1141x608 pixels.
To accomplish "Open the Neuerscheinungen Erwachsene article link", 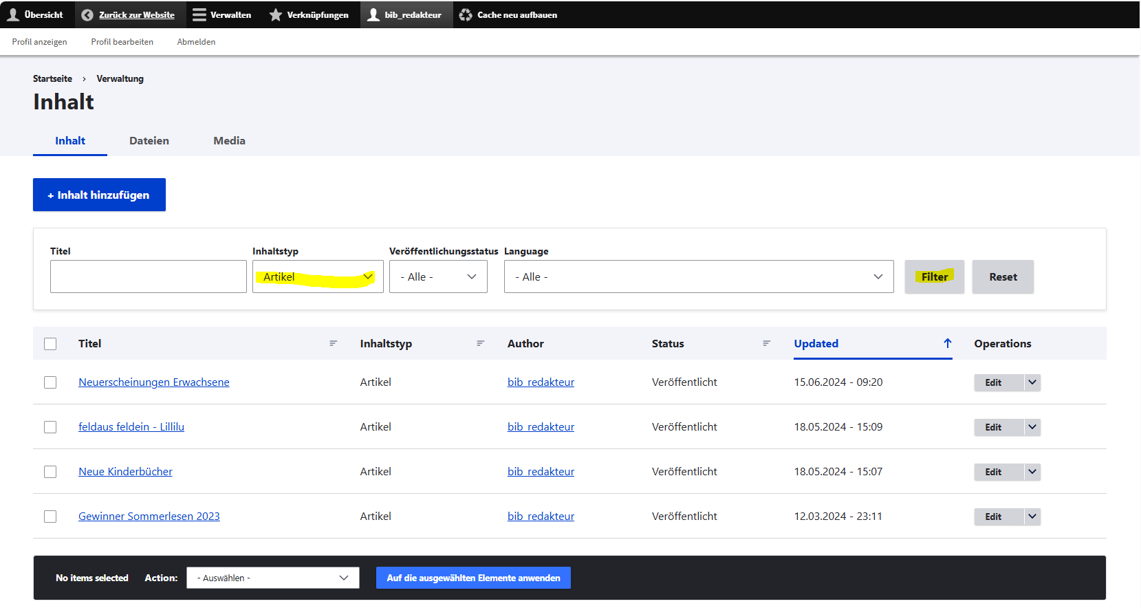I will click(154, 382).
